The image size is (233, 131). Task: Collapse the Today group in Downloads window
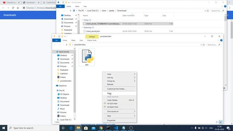tap(82, 20)
